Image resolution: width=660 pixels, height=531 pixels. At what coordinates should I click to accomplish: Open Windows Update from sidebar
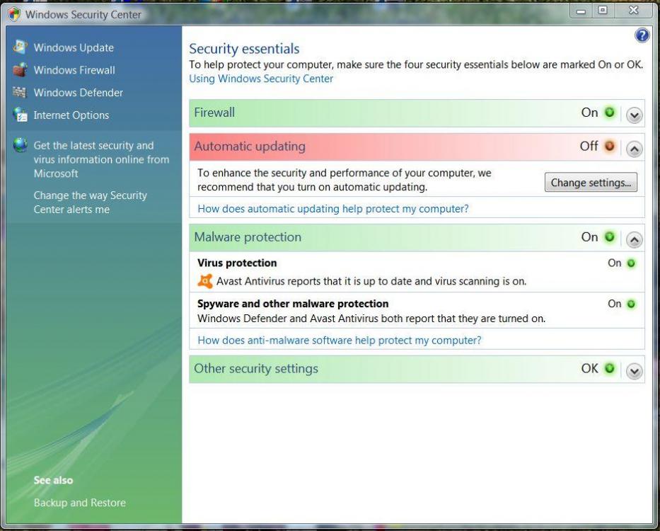pyautogui.click(x=74, y=47)
